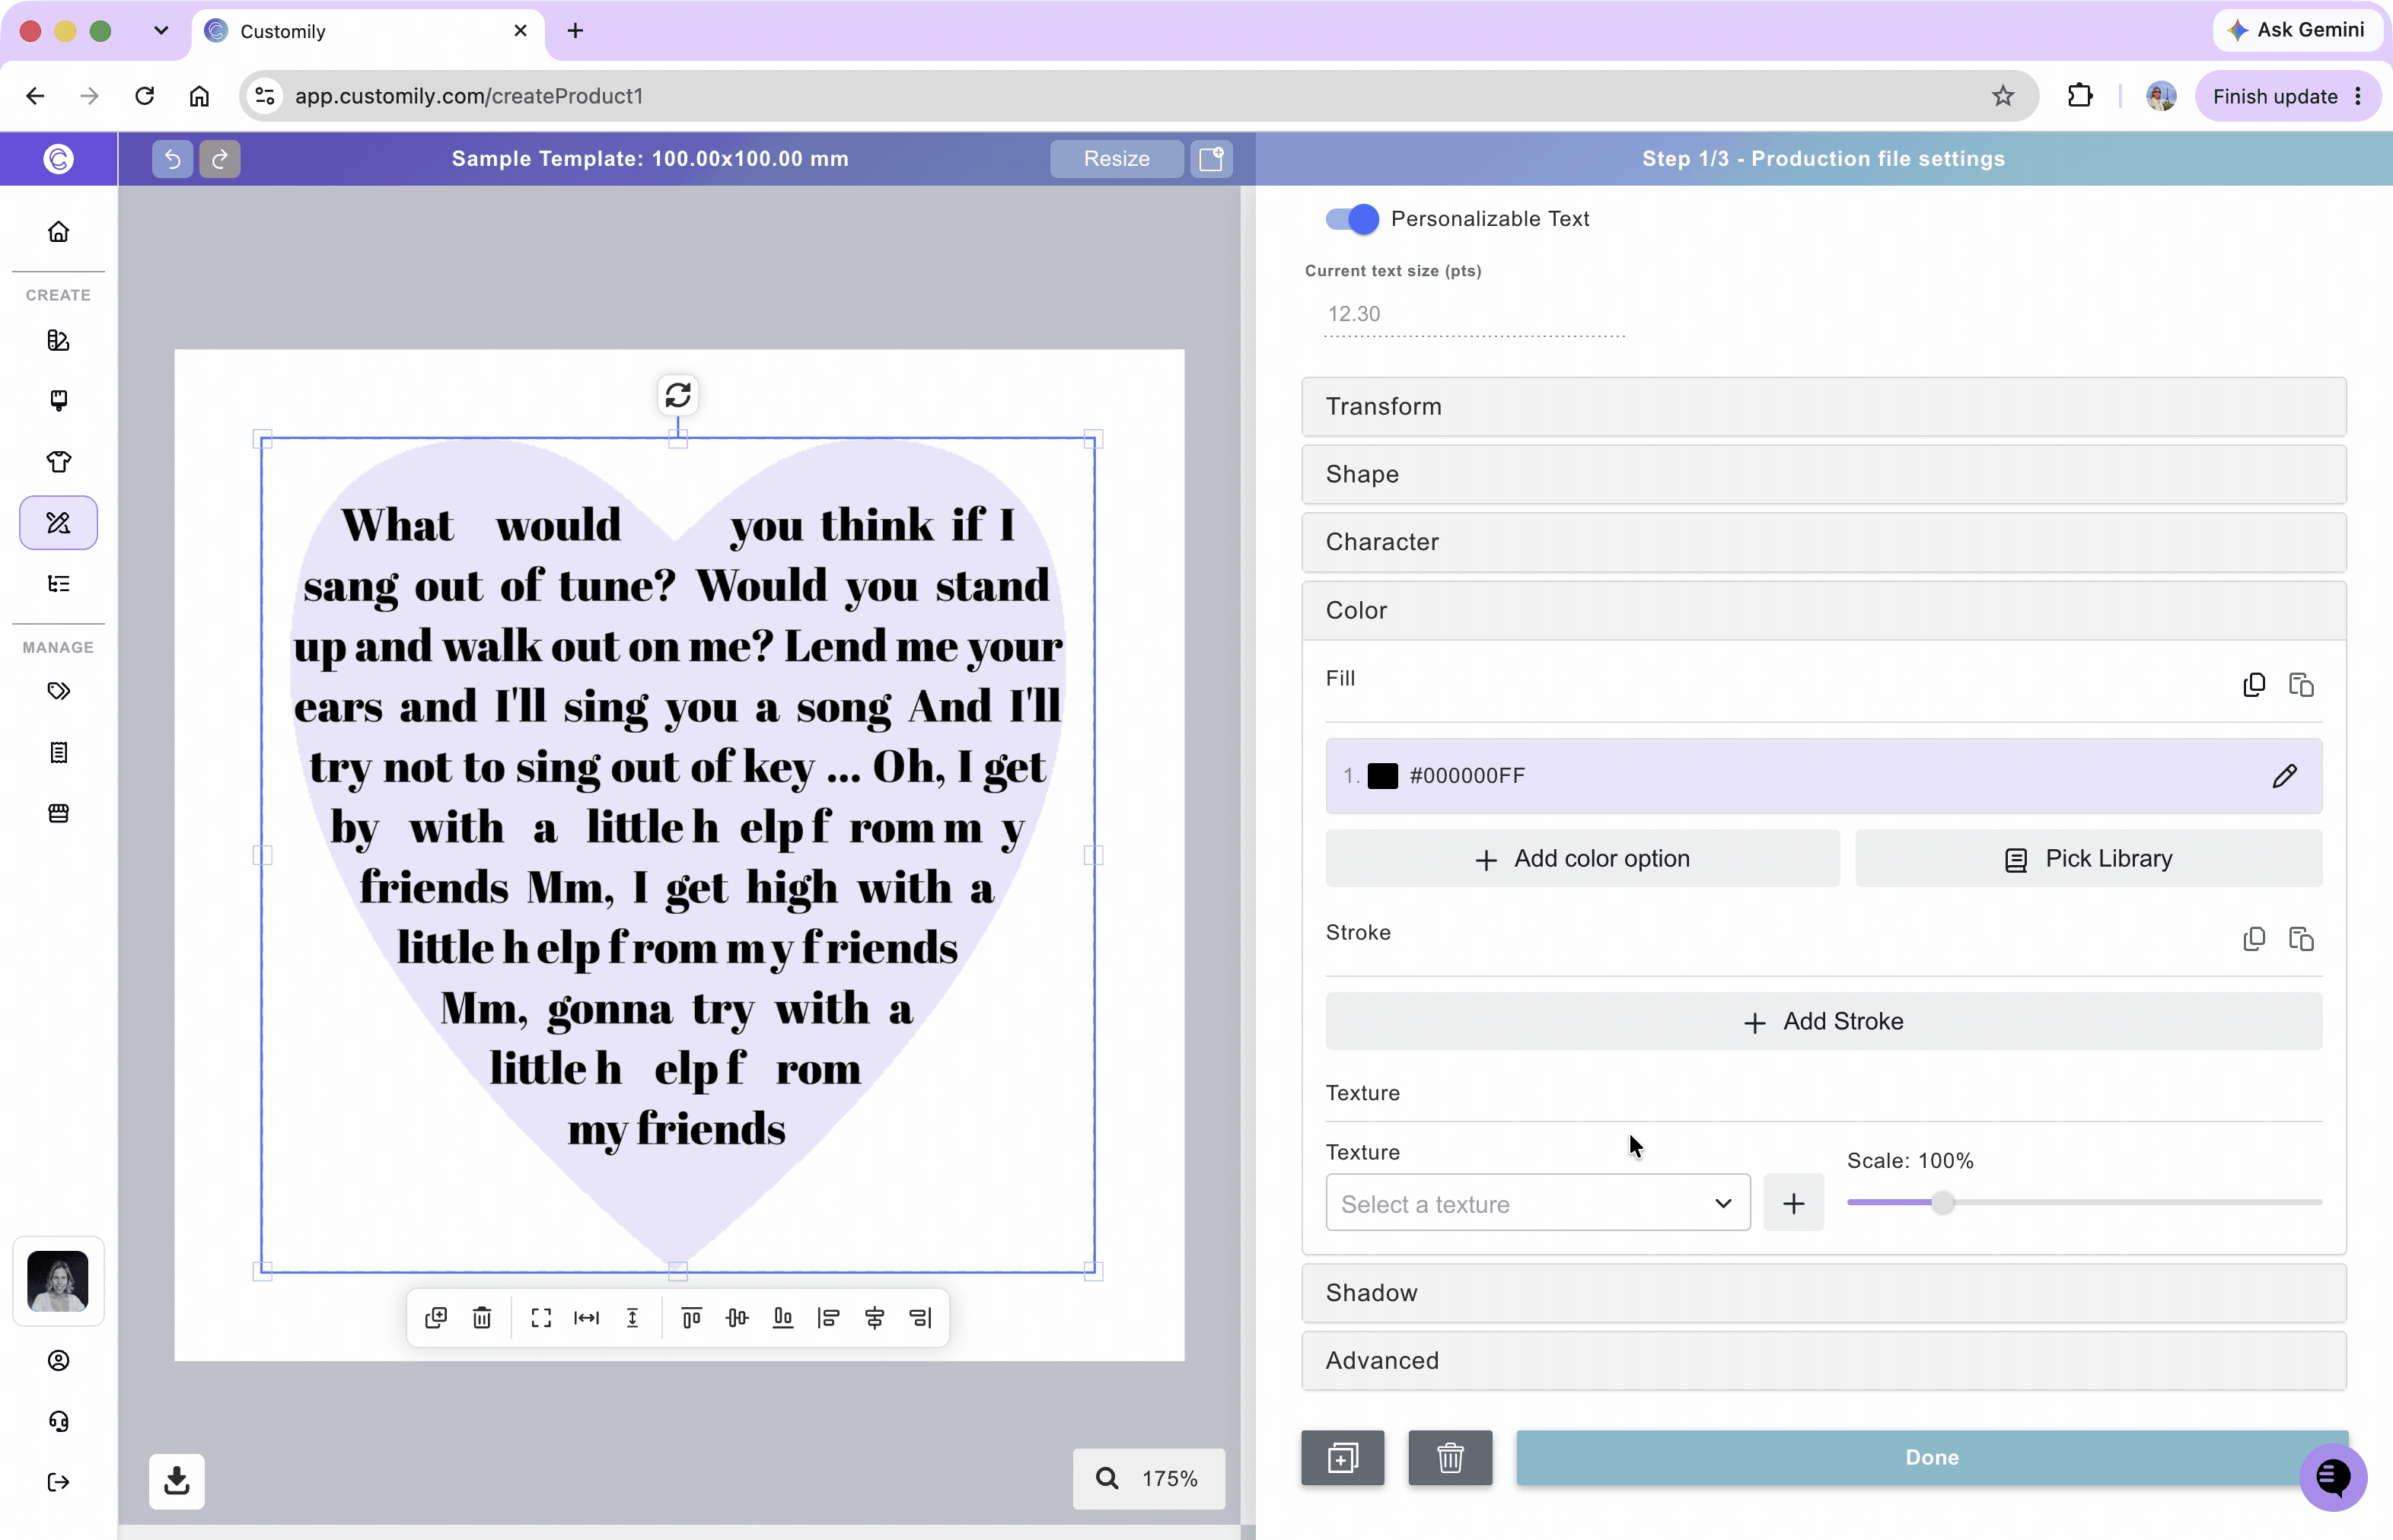Center element horizontally in toolbar
This screenshot has height=1540, width=2393.
click(x=875, y=1318)
